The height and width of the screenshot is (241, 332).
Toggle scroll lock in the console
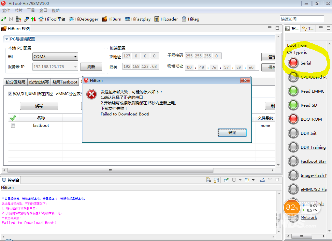[x=216, y=180]
